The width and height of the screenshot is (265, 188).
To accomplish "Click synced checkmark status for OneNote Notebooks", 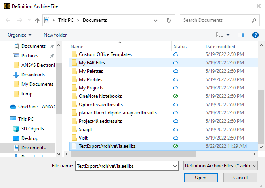I will click(176, 96).
